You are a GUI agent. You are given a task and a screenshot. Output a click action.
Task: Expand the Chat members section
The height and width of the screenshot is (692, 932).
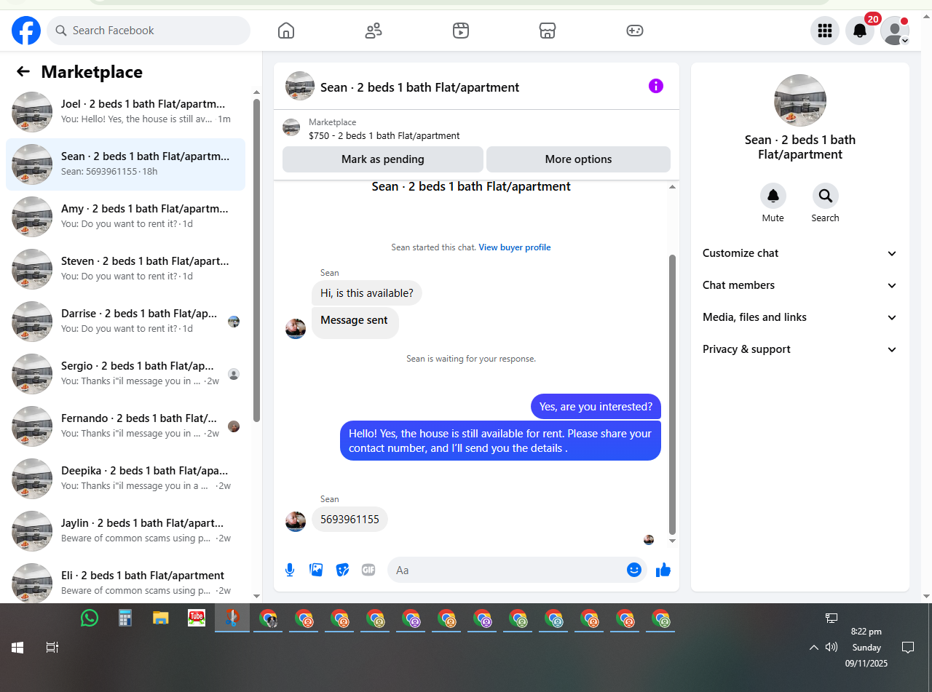point(799,285)
